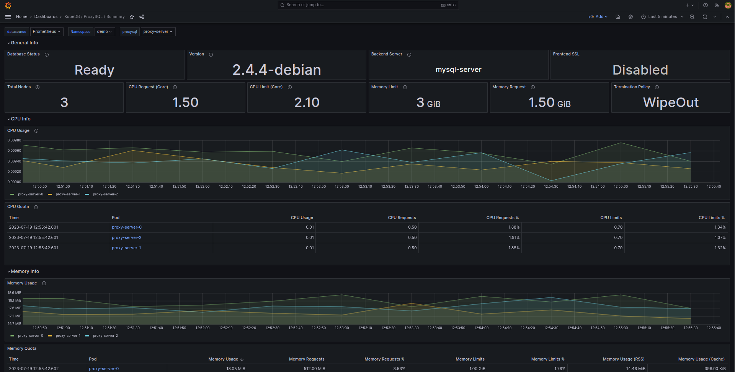Open the Grafana help menu

pyautogui.click(x=705, y=5)
